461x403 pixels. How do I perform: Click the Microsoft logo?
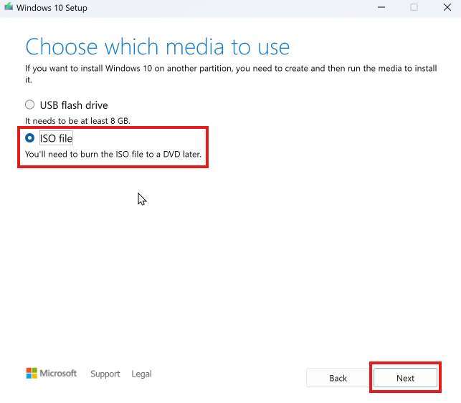(52, 373)
